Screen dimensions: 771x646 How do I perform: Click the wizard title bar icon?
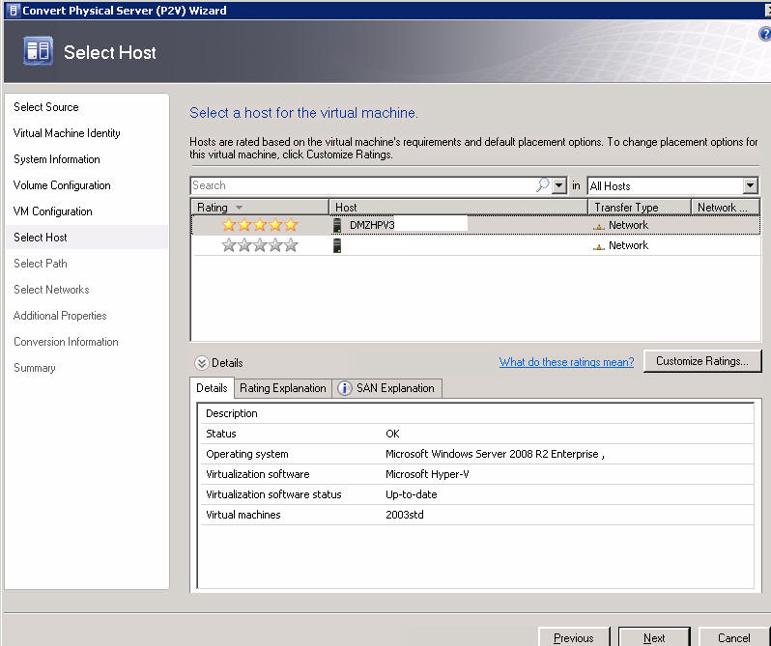pyautogui.click(x=14, y=11)
